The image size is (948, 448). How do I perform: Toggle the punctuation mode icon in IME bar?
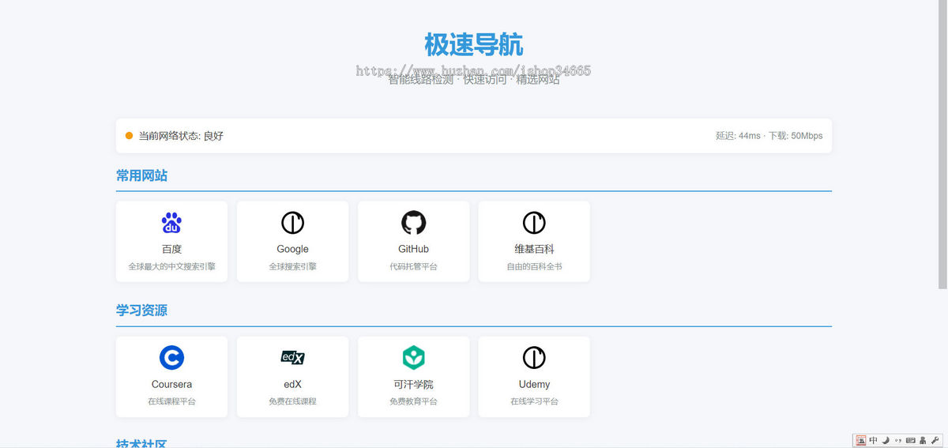pyautogui.click(x=898, y=440)
